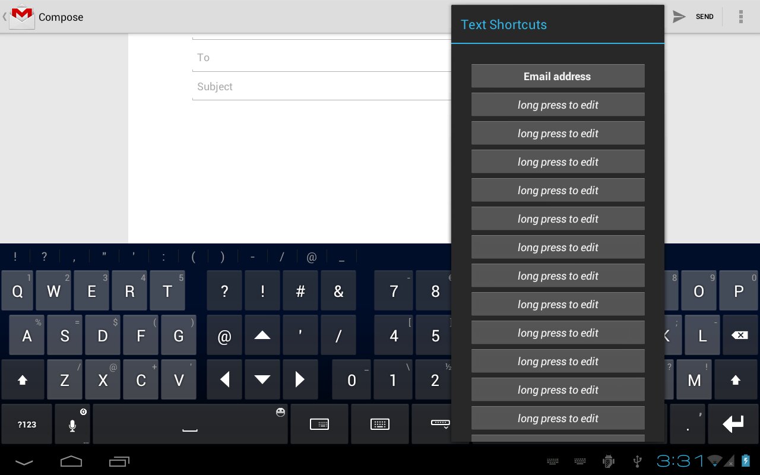
Task: Tap the battery charging indicator
Action: 746,461
